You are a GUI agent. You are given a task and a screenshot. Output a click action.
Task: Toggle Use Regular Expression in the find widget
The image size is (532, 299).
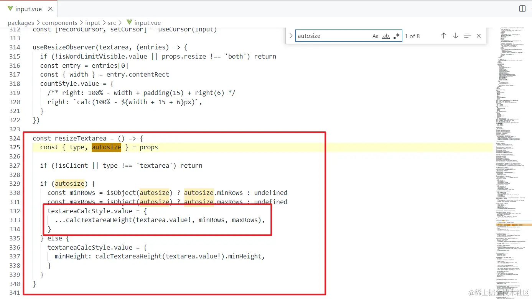(397, 36)
